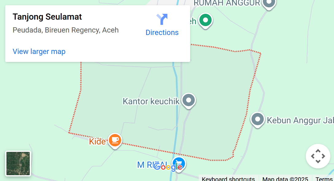Open the Directions link text
Screen dimensions: 334x181
point(162,33)
